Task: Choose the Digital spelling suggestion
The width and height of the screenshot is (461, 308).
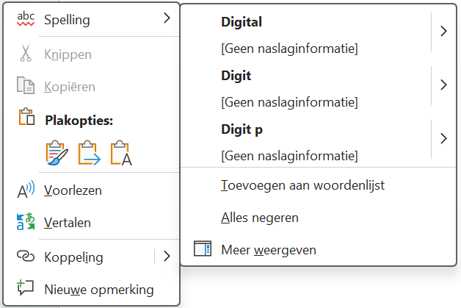Action: [306, 35]
